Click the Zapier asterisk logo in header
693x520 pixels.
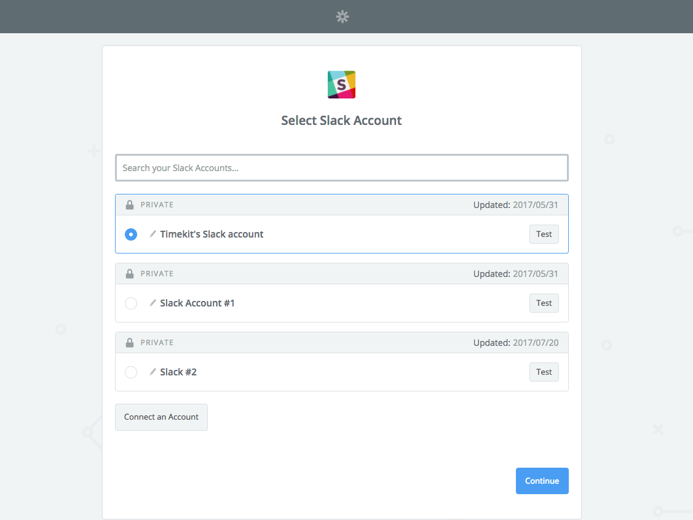coord(343,17)
